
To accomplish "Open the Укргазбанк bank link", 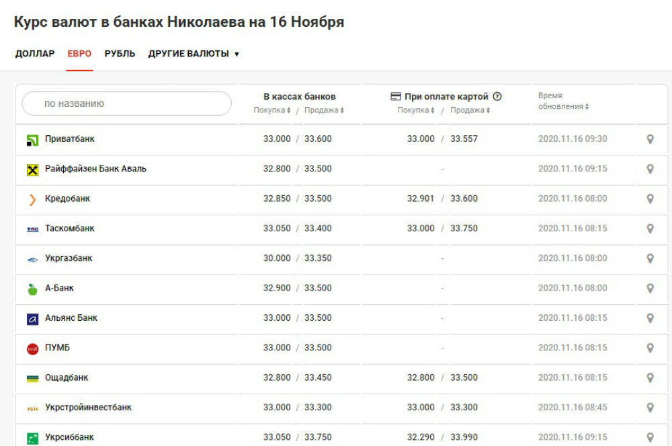I will click(x=69, y=258).
